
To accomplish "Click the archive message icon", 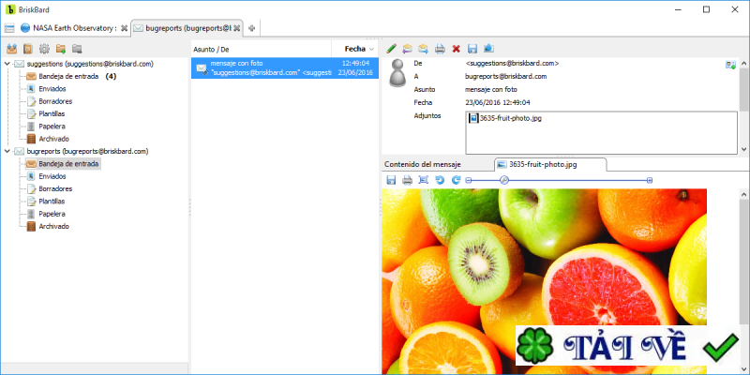I will pyautogui.click(x=488, y=49).
